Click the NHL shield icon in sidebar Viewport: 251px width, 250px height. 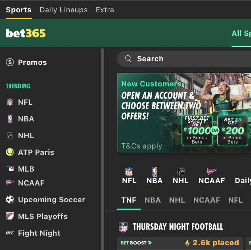point(10,135)
